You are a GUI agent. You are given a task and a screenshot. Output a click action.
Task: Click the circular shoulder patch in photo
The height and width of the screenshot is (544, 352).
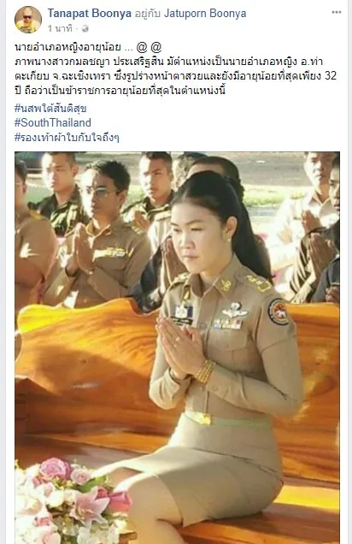(279, 312)
